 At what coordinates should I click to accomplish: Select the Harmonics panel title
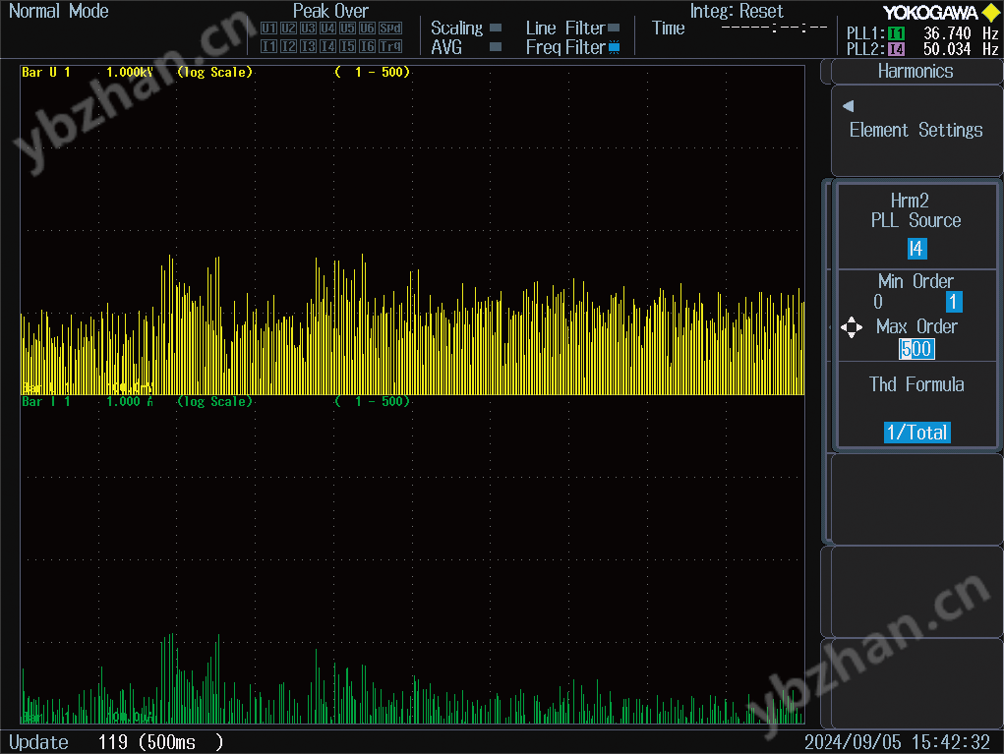click(915, 71)
